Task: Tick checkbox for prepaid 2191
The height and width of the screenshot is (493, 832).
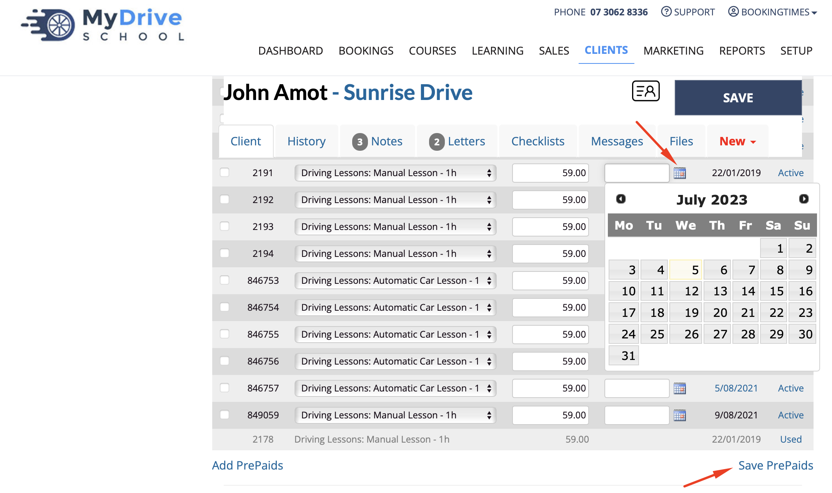Action: tap(225, 172)
